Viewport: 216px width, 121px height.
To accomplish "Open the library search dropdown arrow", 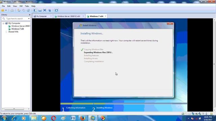I will 29,18.
